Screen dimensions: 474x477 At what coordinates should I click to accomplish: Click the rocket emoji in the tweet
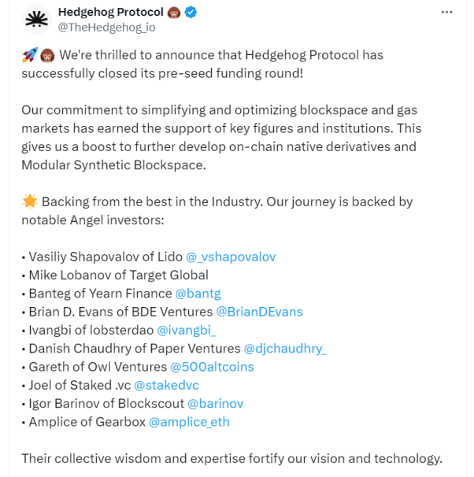click(30, 55)
